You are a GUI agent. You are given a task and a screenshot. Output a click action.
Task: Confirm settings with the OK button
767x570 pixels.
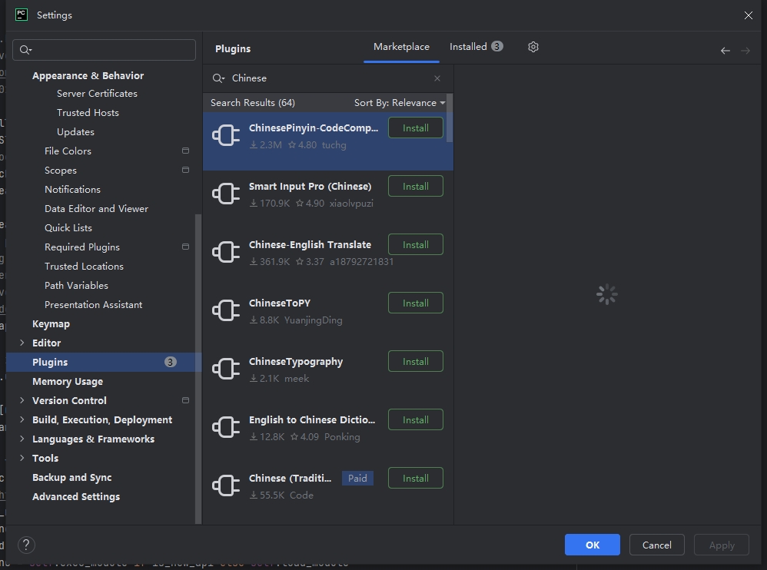pyautogui.click(x=592, y=545)
